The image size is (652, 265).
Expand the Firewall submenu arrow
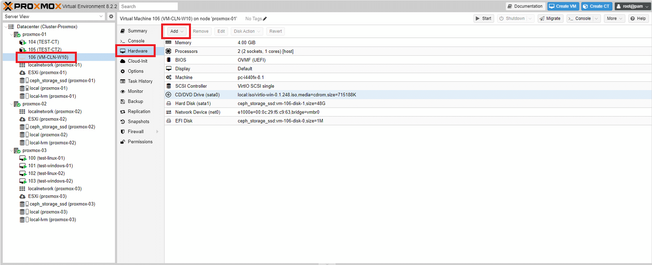pos(157,132)
